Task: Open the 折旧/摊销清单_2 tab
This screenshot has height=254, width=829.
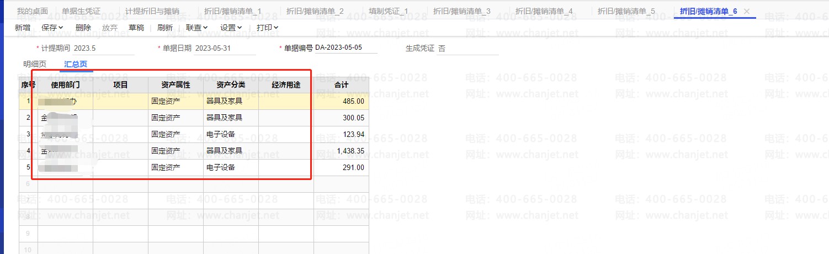Action: point(315,11)
